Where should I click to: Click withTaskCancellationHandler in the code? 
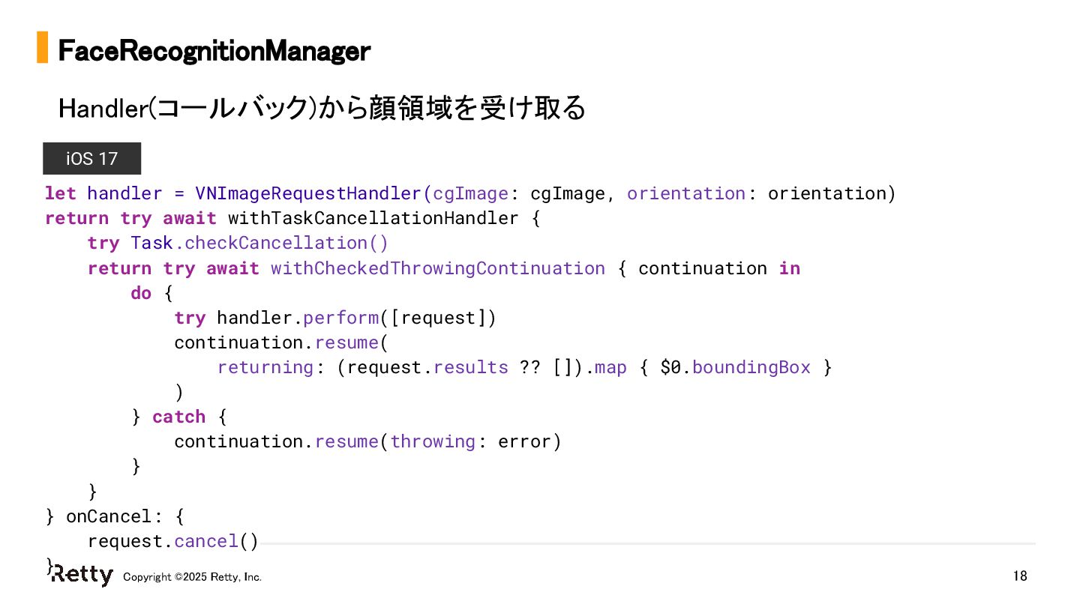pyautogui.click(x=373, y=218)
